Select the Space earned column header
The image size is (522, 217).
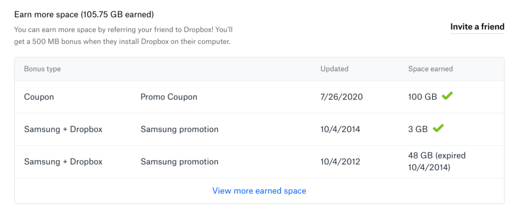click(430, 69)
